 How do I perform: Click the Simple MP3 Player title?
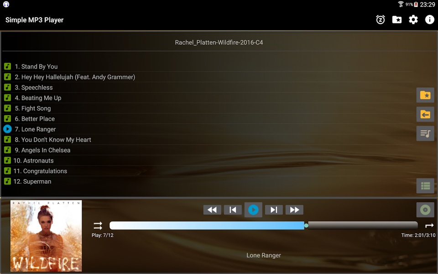click(34, 20)
